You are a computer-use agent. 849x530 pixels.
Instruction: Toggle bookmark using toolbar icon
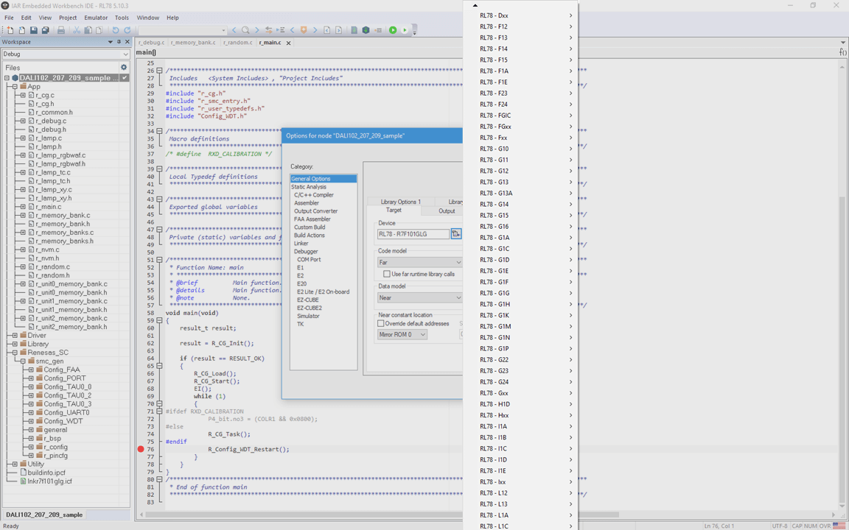point(304,30)
